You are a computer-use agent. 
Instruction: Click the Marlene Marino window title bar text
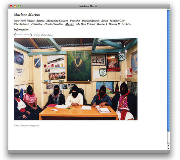click(89, 6)
